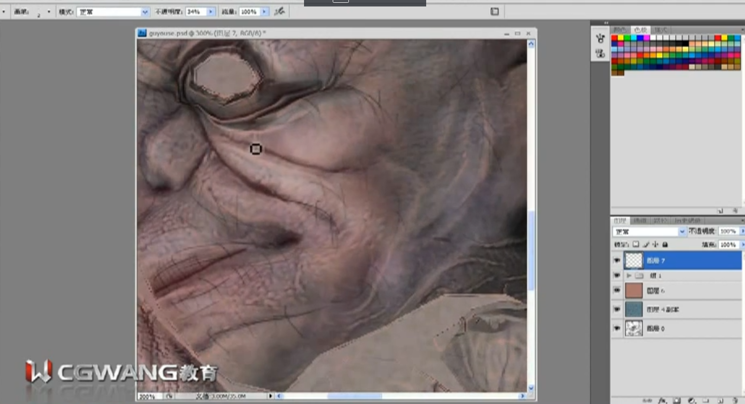Viewport: 745px width, 404px height.
Task: Click the delete swatch trash icon
Action: tap(735, 211)
